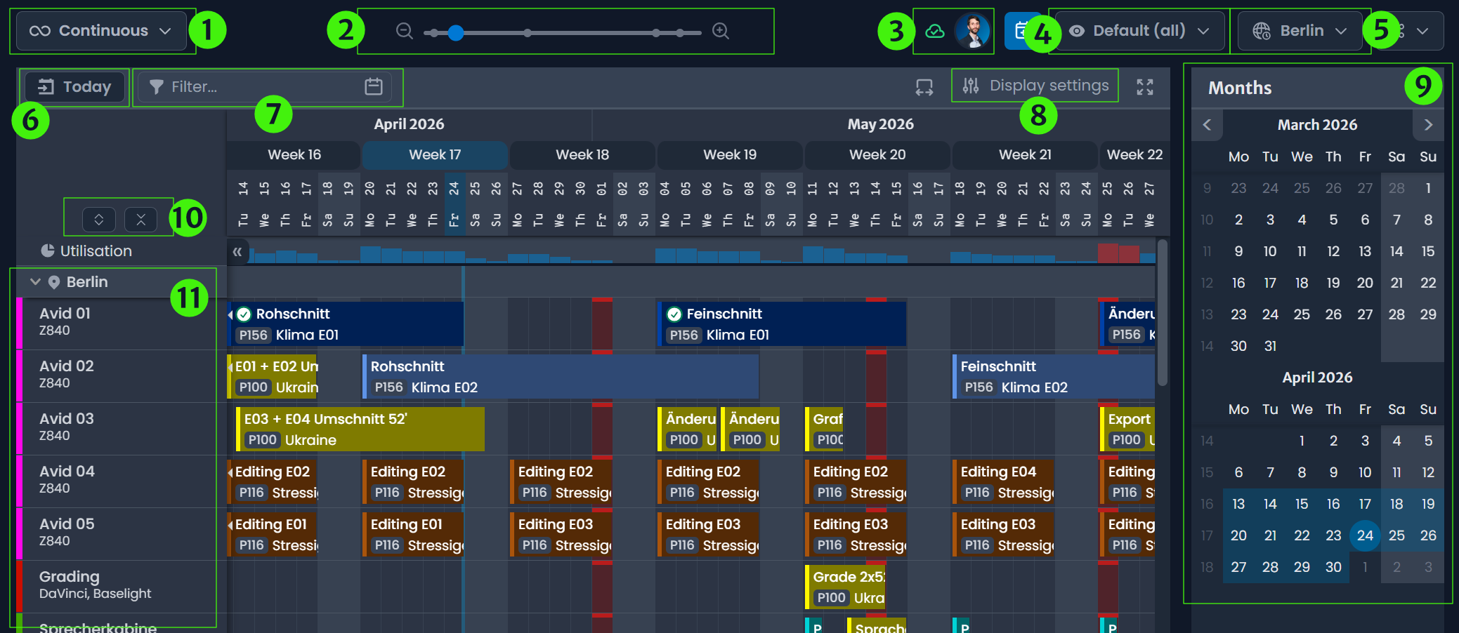Viewport: 1459px width, 633px height.
Task: Open the calendar picker icon inside the Filter field
Action: click(373, 86)
